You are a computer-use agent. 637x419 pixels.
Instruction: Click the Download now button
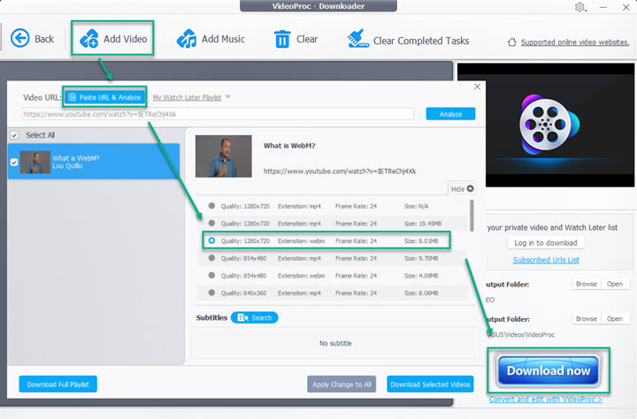click(x=549, y=370)
